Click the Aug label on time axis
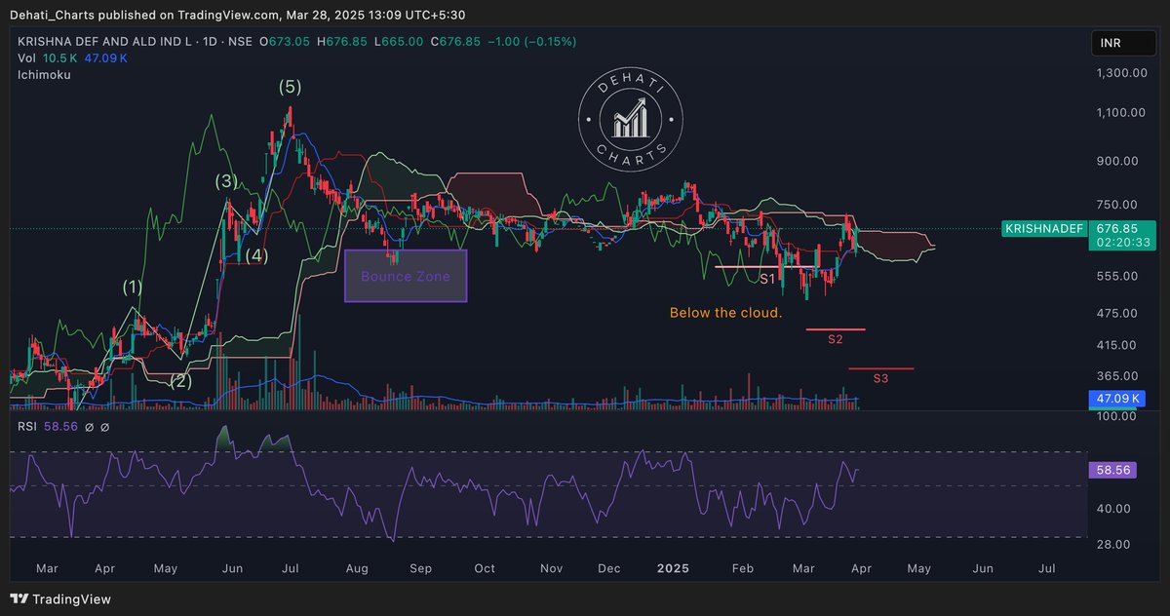 click(358, 568)
